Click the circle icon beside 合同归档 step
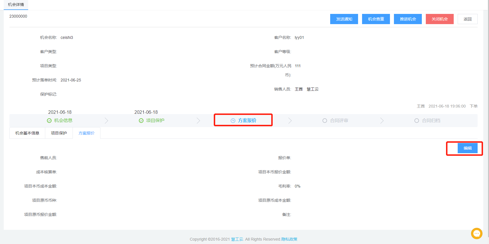The image size is (489, 244). [x=417, y=121]
